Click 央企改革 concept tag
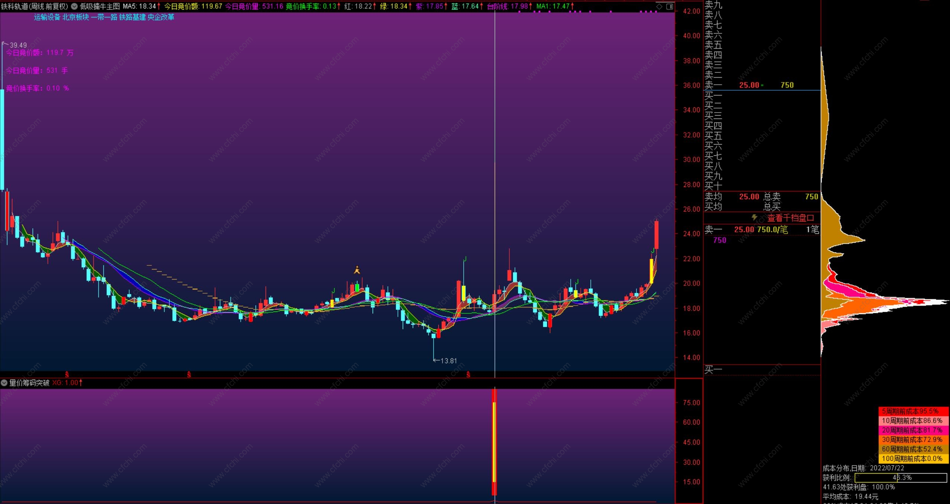 (x=161, y=17)
